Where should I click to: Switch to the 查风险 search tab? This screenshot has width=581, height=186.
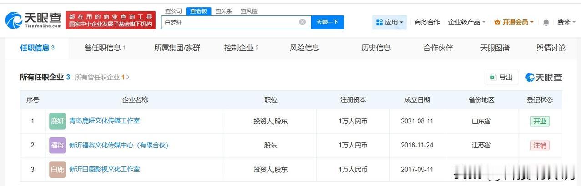249,11
